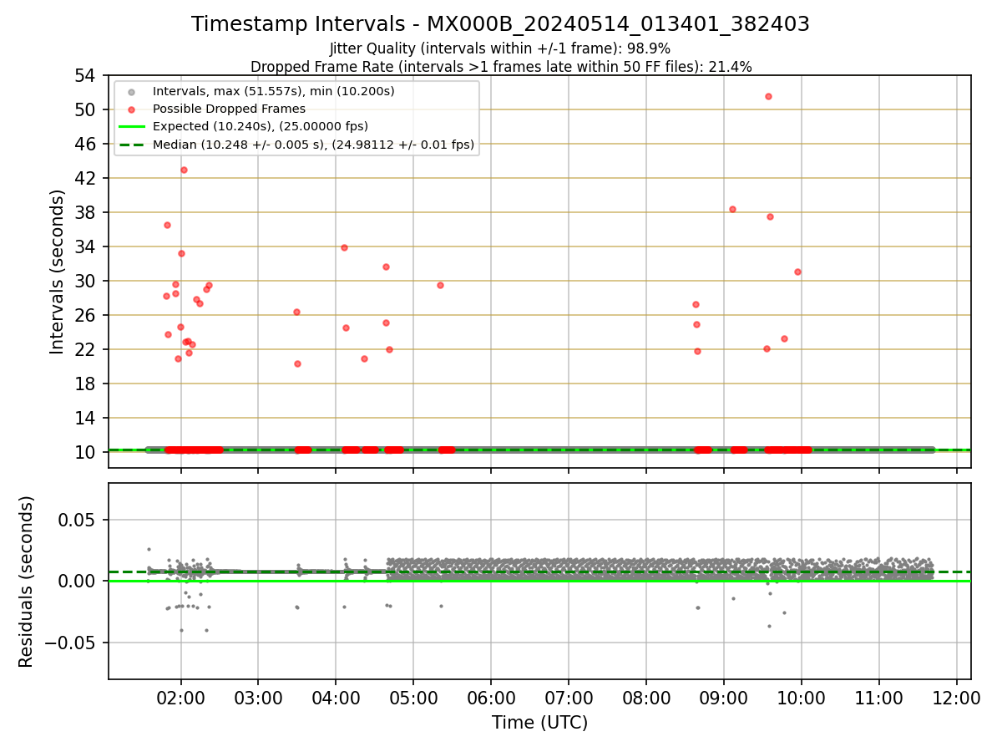Click the y-axis tick label 26
1002x752 pixels.
click(x=87, y=315)
